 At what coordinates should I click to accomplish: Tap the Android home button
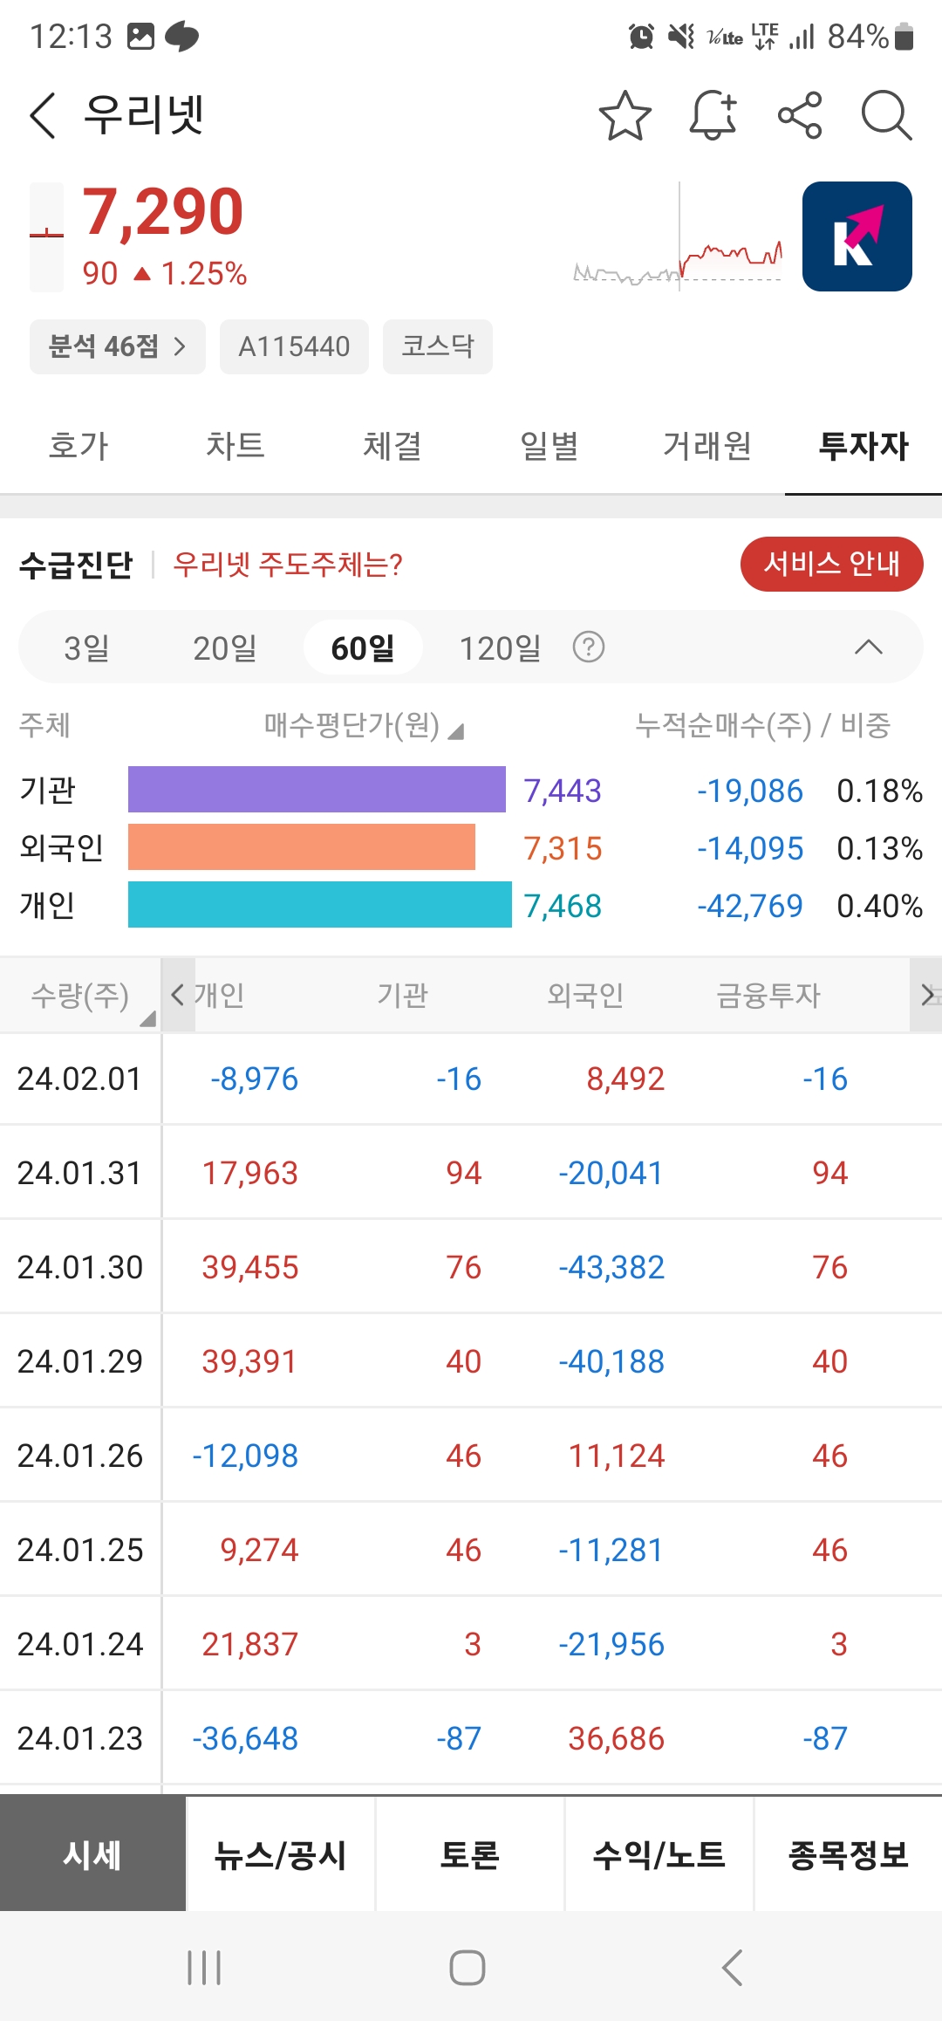(468, 1968)
